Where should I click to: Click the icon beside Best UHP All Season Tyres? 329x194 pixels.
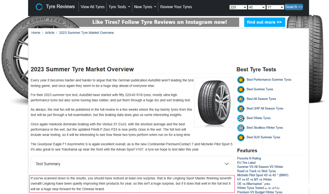coord(241,109)
